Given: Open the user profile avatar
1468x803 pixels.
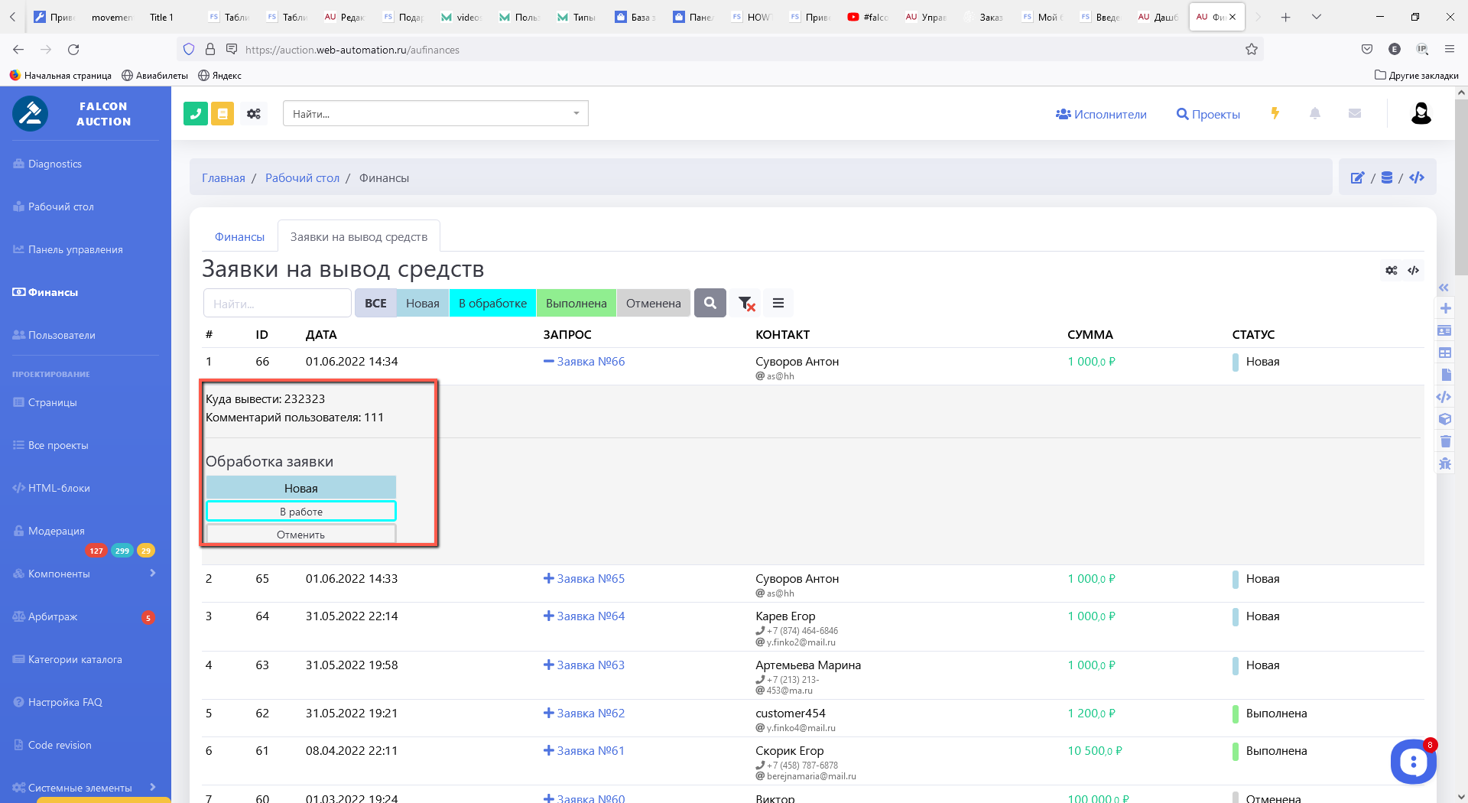Looking at the screenshot, I should pos(1421,114).
